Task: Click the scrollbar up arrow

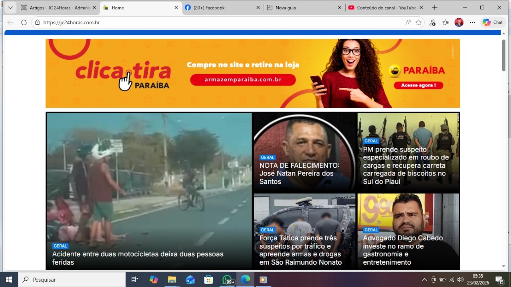Action: [x=504, y=33]
